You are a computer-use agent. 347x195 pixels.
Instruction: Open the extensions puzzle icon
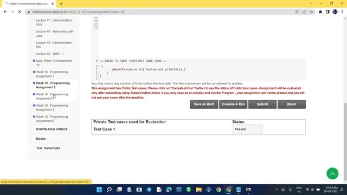[x=320, y=12]
